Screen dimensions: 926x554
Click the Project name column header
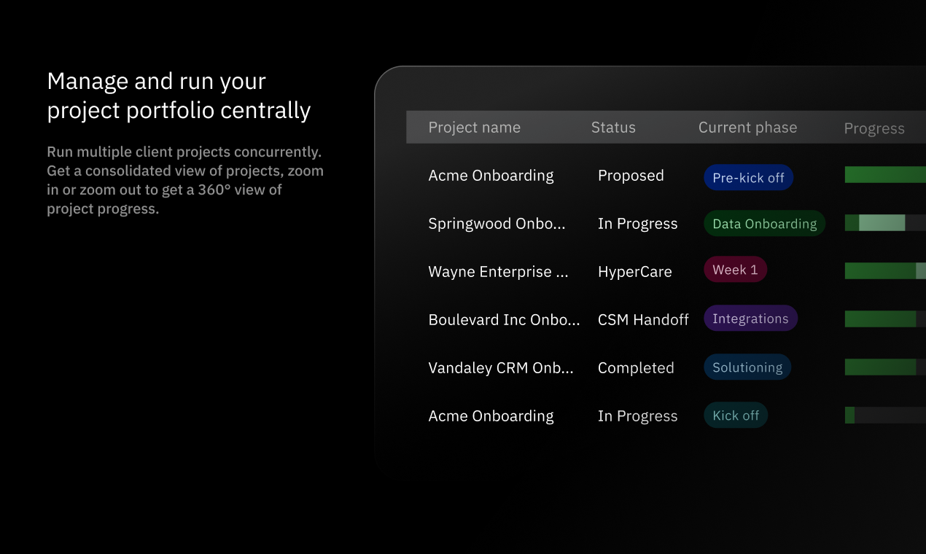(x=474, y=128)
